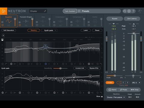
Task: Open the help question mark icon
Action: click(133, 11)
